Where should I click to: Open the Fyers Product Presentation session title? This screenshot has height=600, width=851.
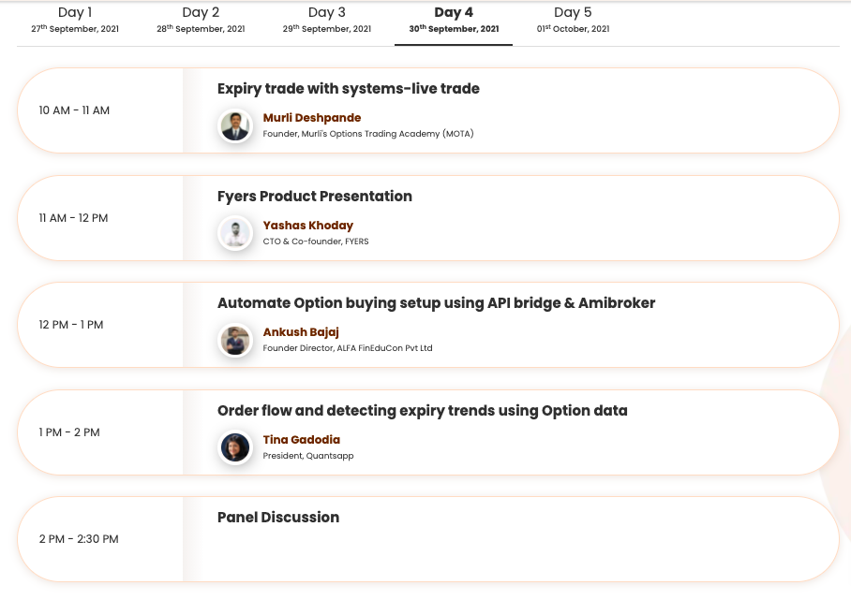coord(315,197)
